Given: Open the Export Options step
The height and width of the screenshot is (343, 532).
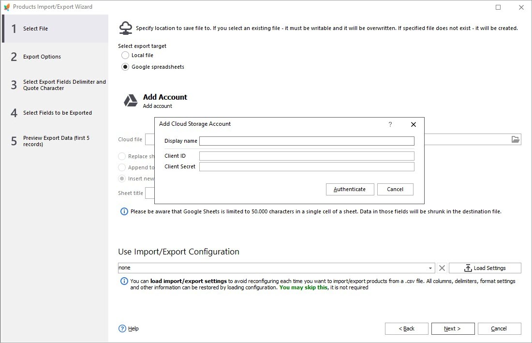Looking at the screenshot, I should [x=42, y=57].
